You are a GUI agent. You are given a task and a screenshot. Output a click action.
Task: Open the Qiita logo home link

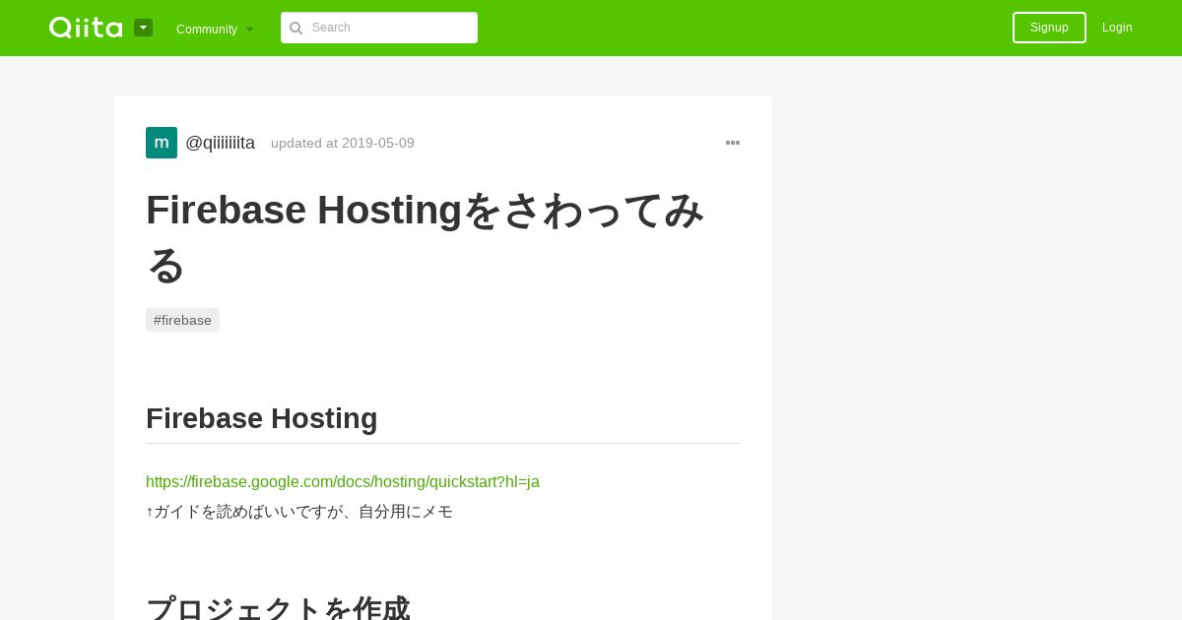[x=86, y=28]
